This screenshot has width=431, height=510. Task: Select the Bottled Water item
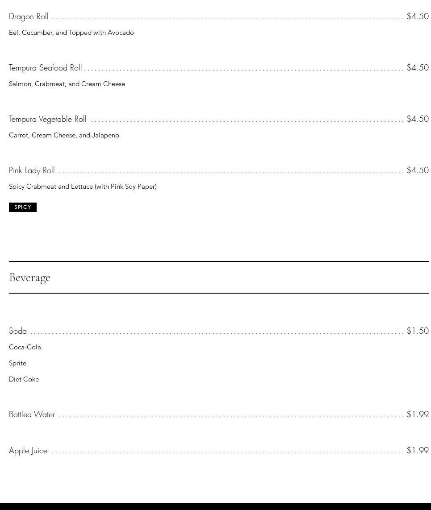point(32,415)
